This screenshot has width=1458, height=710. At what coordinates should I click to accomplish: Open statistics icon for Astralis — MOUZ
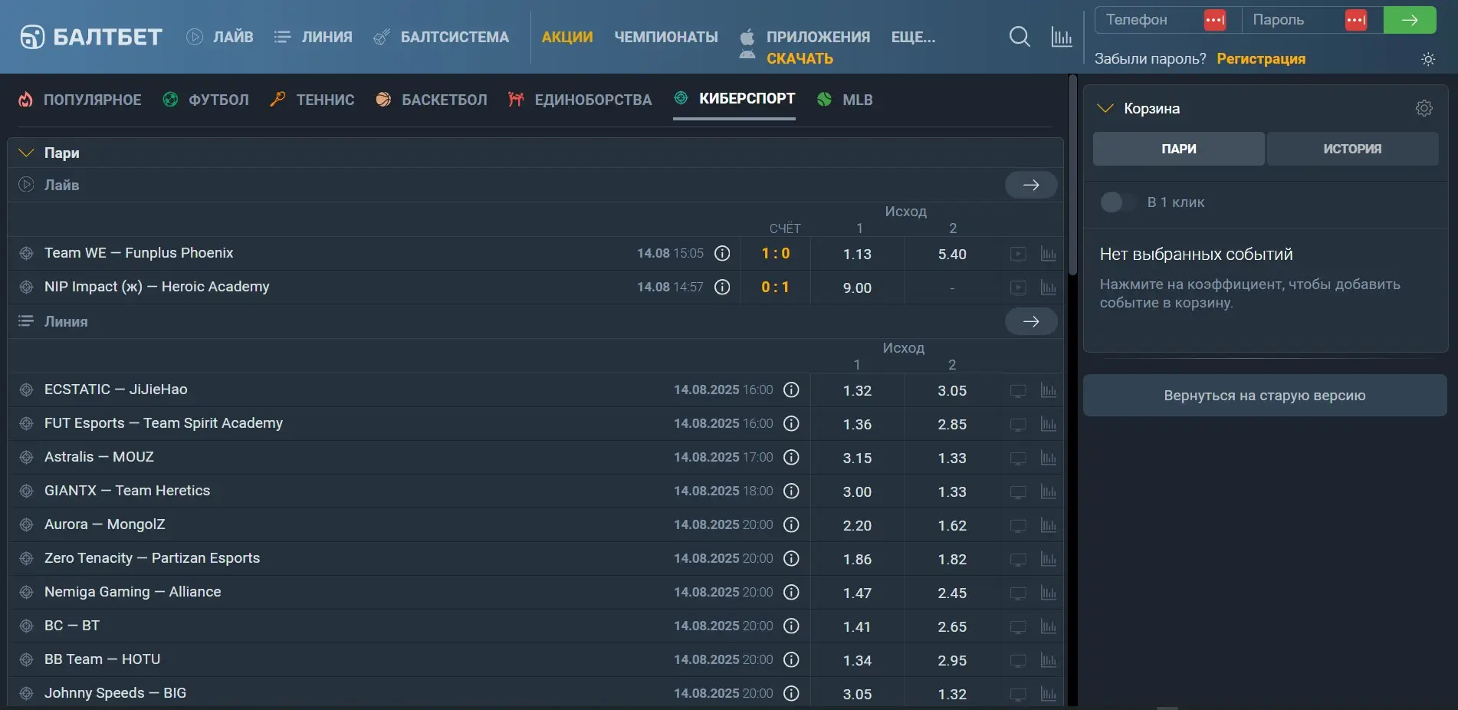point(1048,458)
